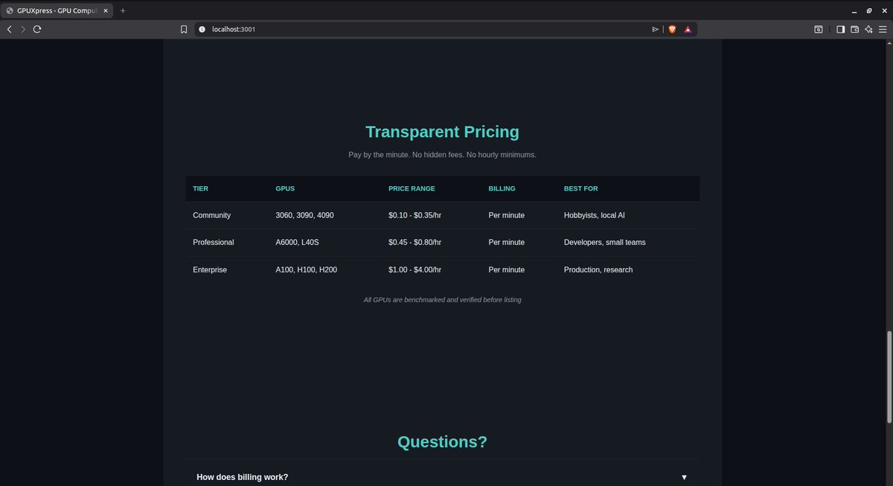Click the Questions? heading
The height and width of the screenshot is (486, 893).
coord(442,441)
